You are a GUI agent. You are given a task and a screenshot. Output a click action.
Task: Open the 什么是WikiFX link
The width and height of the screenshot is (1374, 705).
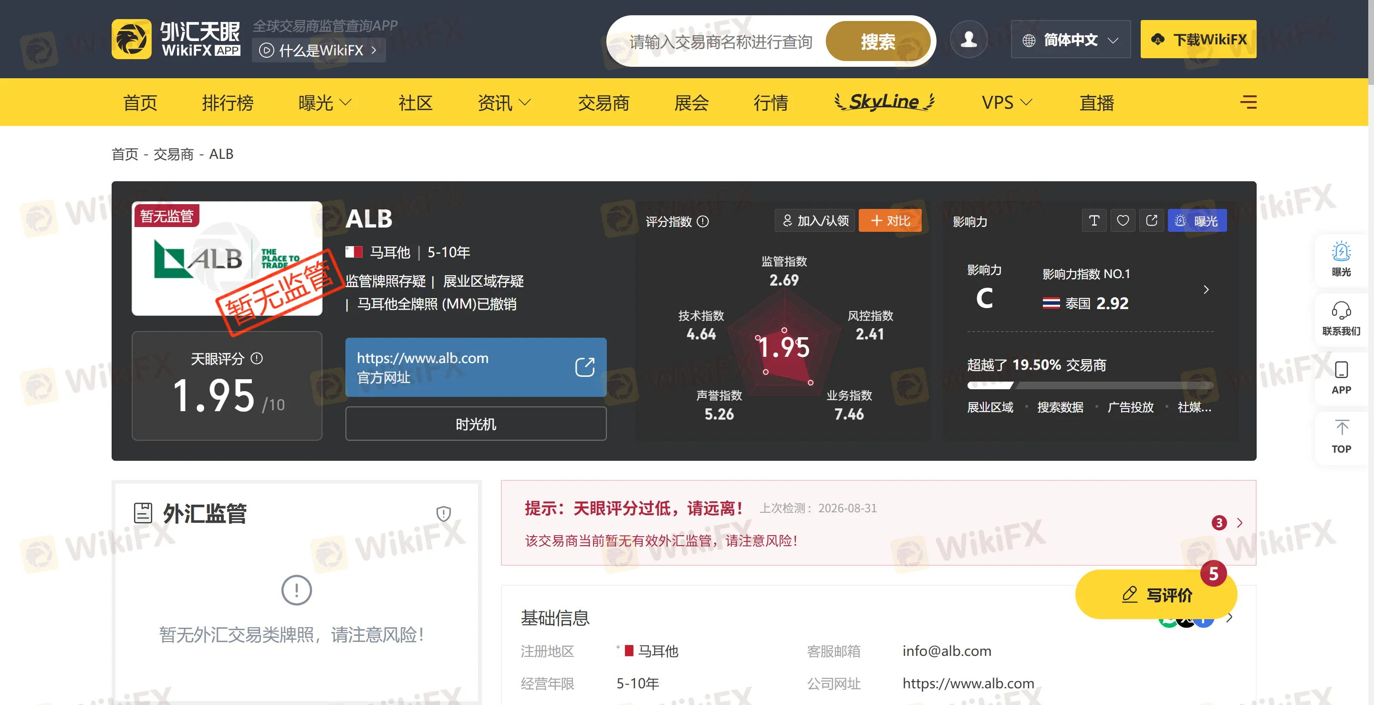318,51
